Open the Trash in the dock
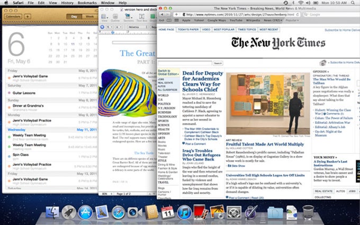360x225 pixels. click(x=308, y=212)
